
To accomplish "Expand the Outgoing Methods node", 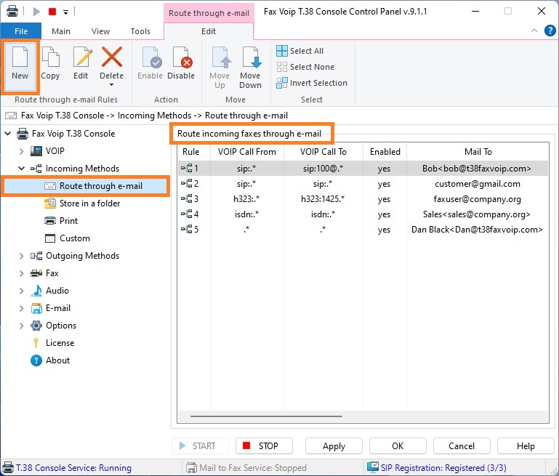I will pos(21,256).
